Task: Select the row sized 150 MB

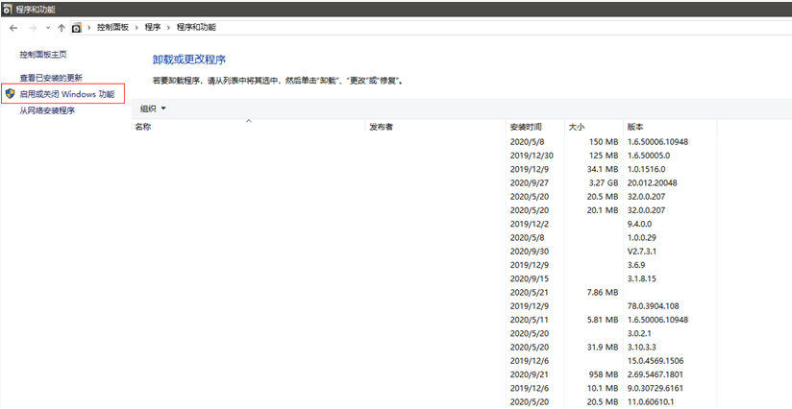Action: (424, 142)
